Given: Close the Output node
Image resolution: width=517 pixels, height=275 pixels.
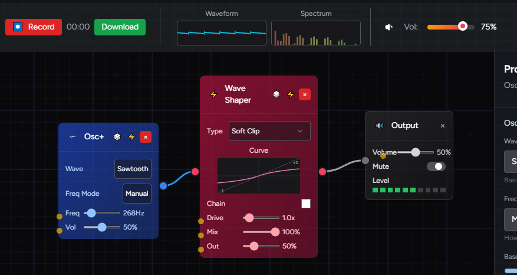Looking at the screenshot, I should coord(443,126).
